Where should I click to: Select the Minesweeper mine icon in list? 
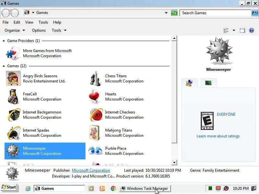click(13, 151)
